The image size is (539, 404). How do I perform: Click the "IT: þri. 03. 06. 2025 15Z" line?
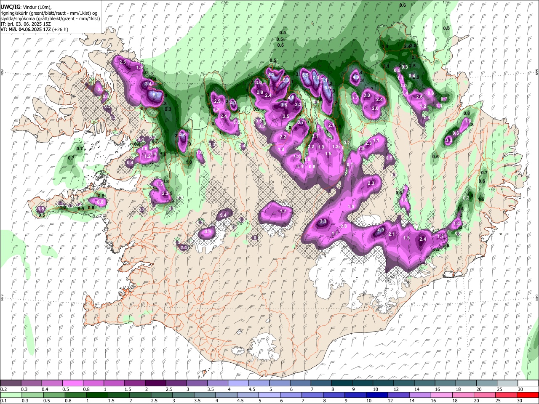tap(26, 24)
